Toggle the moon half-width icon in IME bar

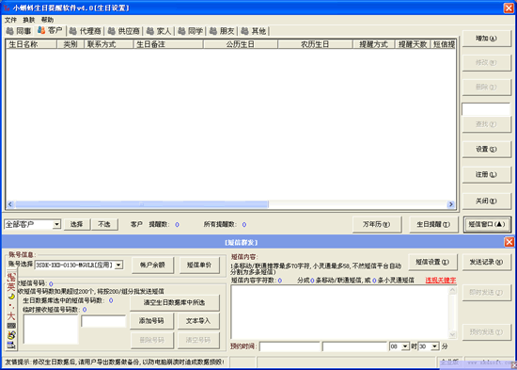pyautogui.click(x=11, y=296)
